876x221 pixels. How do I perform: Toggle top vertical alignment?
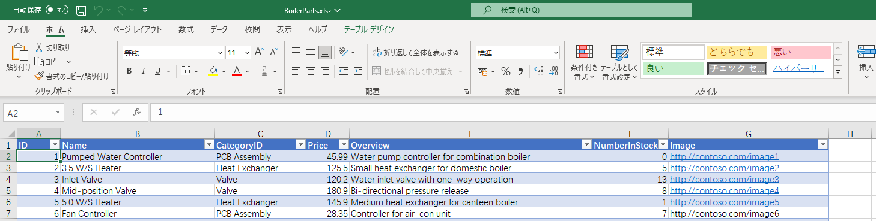point(296,52)
